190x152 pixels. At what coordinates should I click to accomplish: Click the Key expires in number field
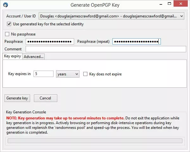[43, 74]
